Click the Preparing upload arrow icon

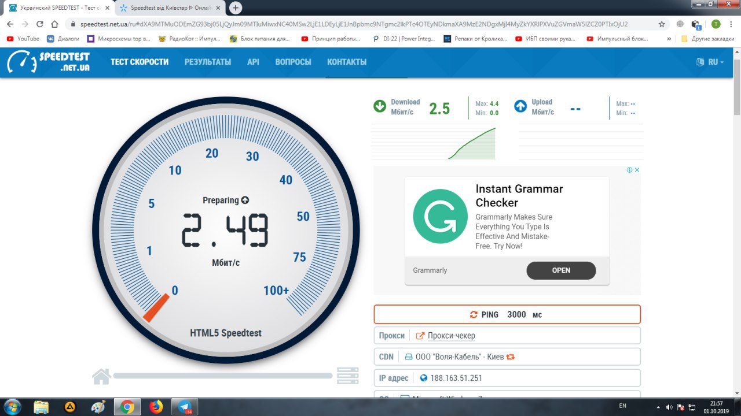(x=245, y=200)
